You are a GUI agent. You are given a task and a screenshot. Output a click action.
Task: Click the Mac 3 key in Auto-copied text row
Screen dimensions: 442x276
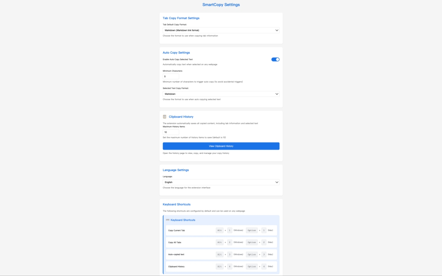(264, 255)
